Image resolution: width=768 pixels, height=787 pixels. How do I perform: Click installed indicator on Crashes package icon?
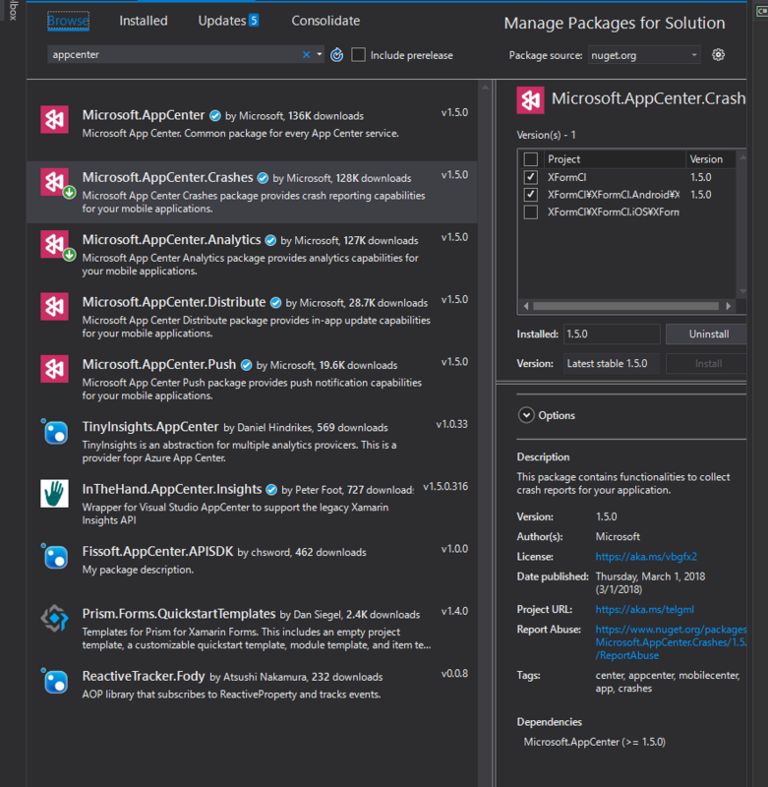[x=69, y=192]
